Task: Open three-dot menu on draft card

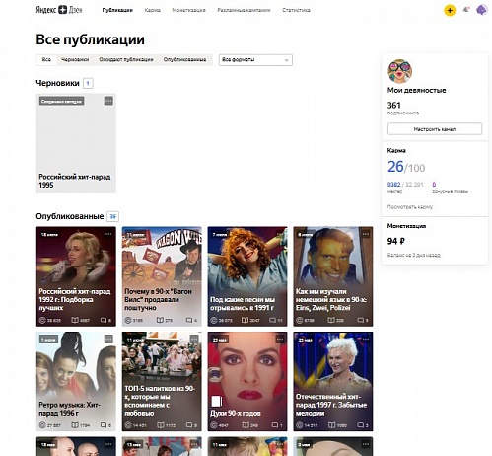Action: tap(108, 101)
